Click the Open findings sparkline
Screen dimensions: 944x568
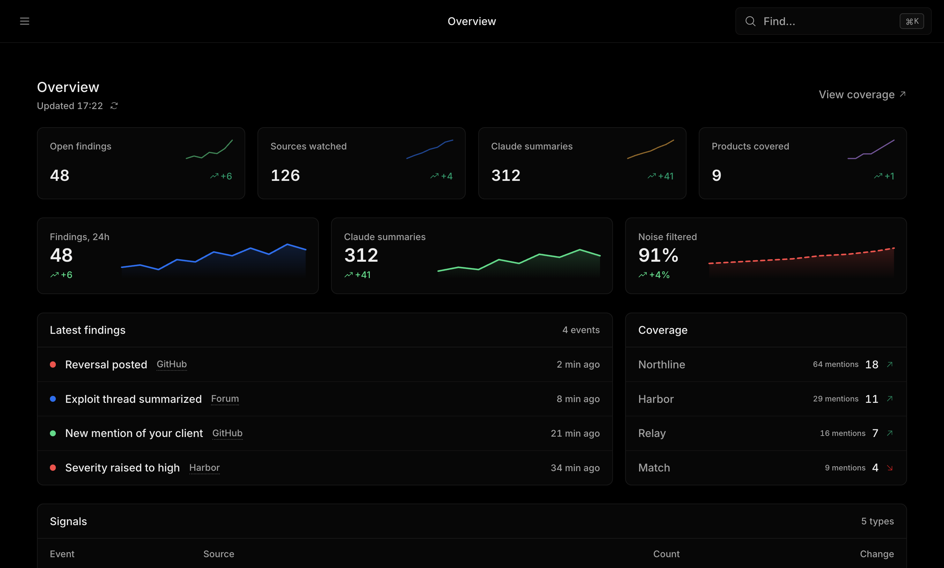point(209,149)
